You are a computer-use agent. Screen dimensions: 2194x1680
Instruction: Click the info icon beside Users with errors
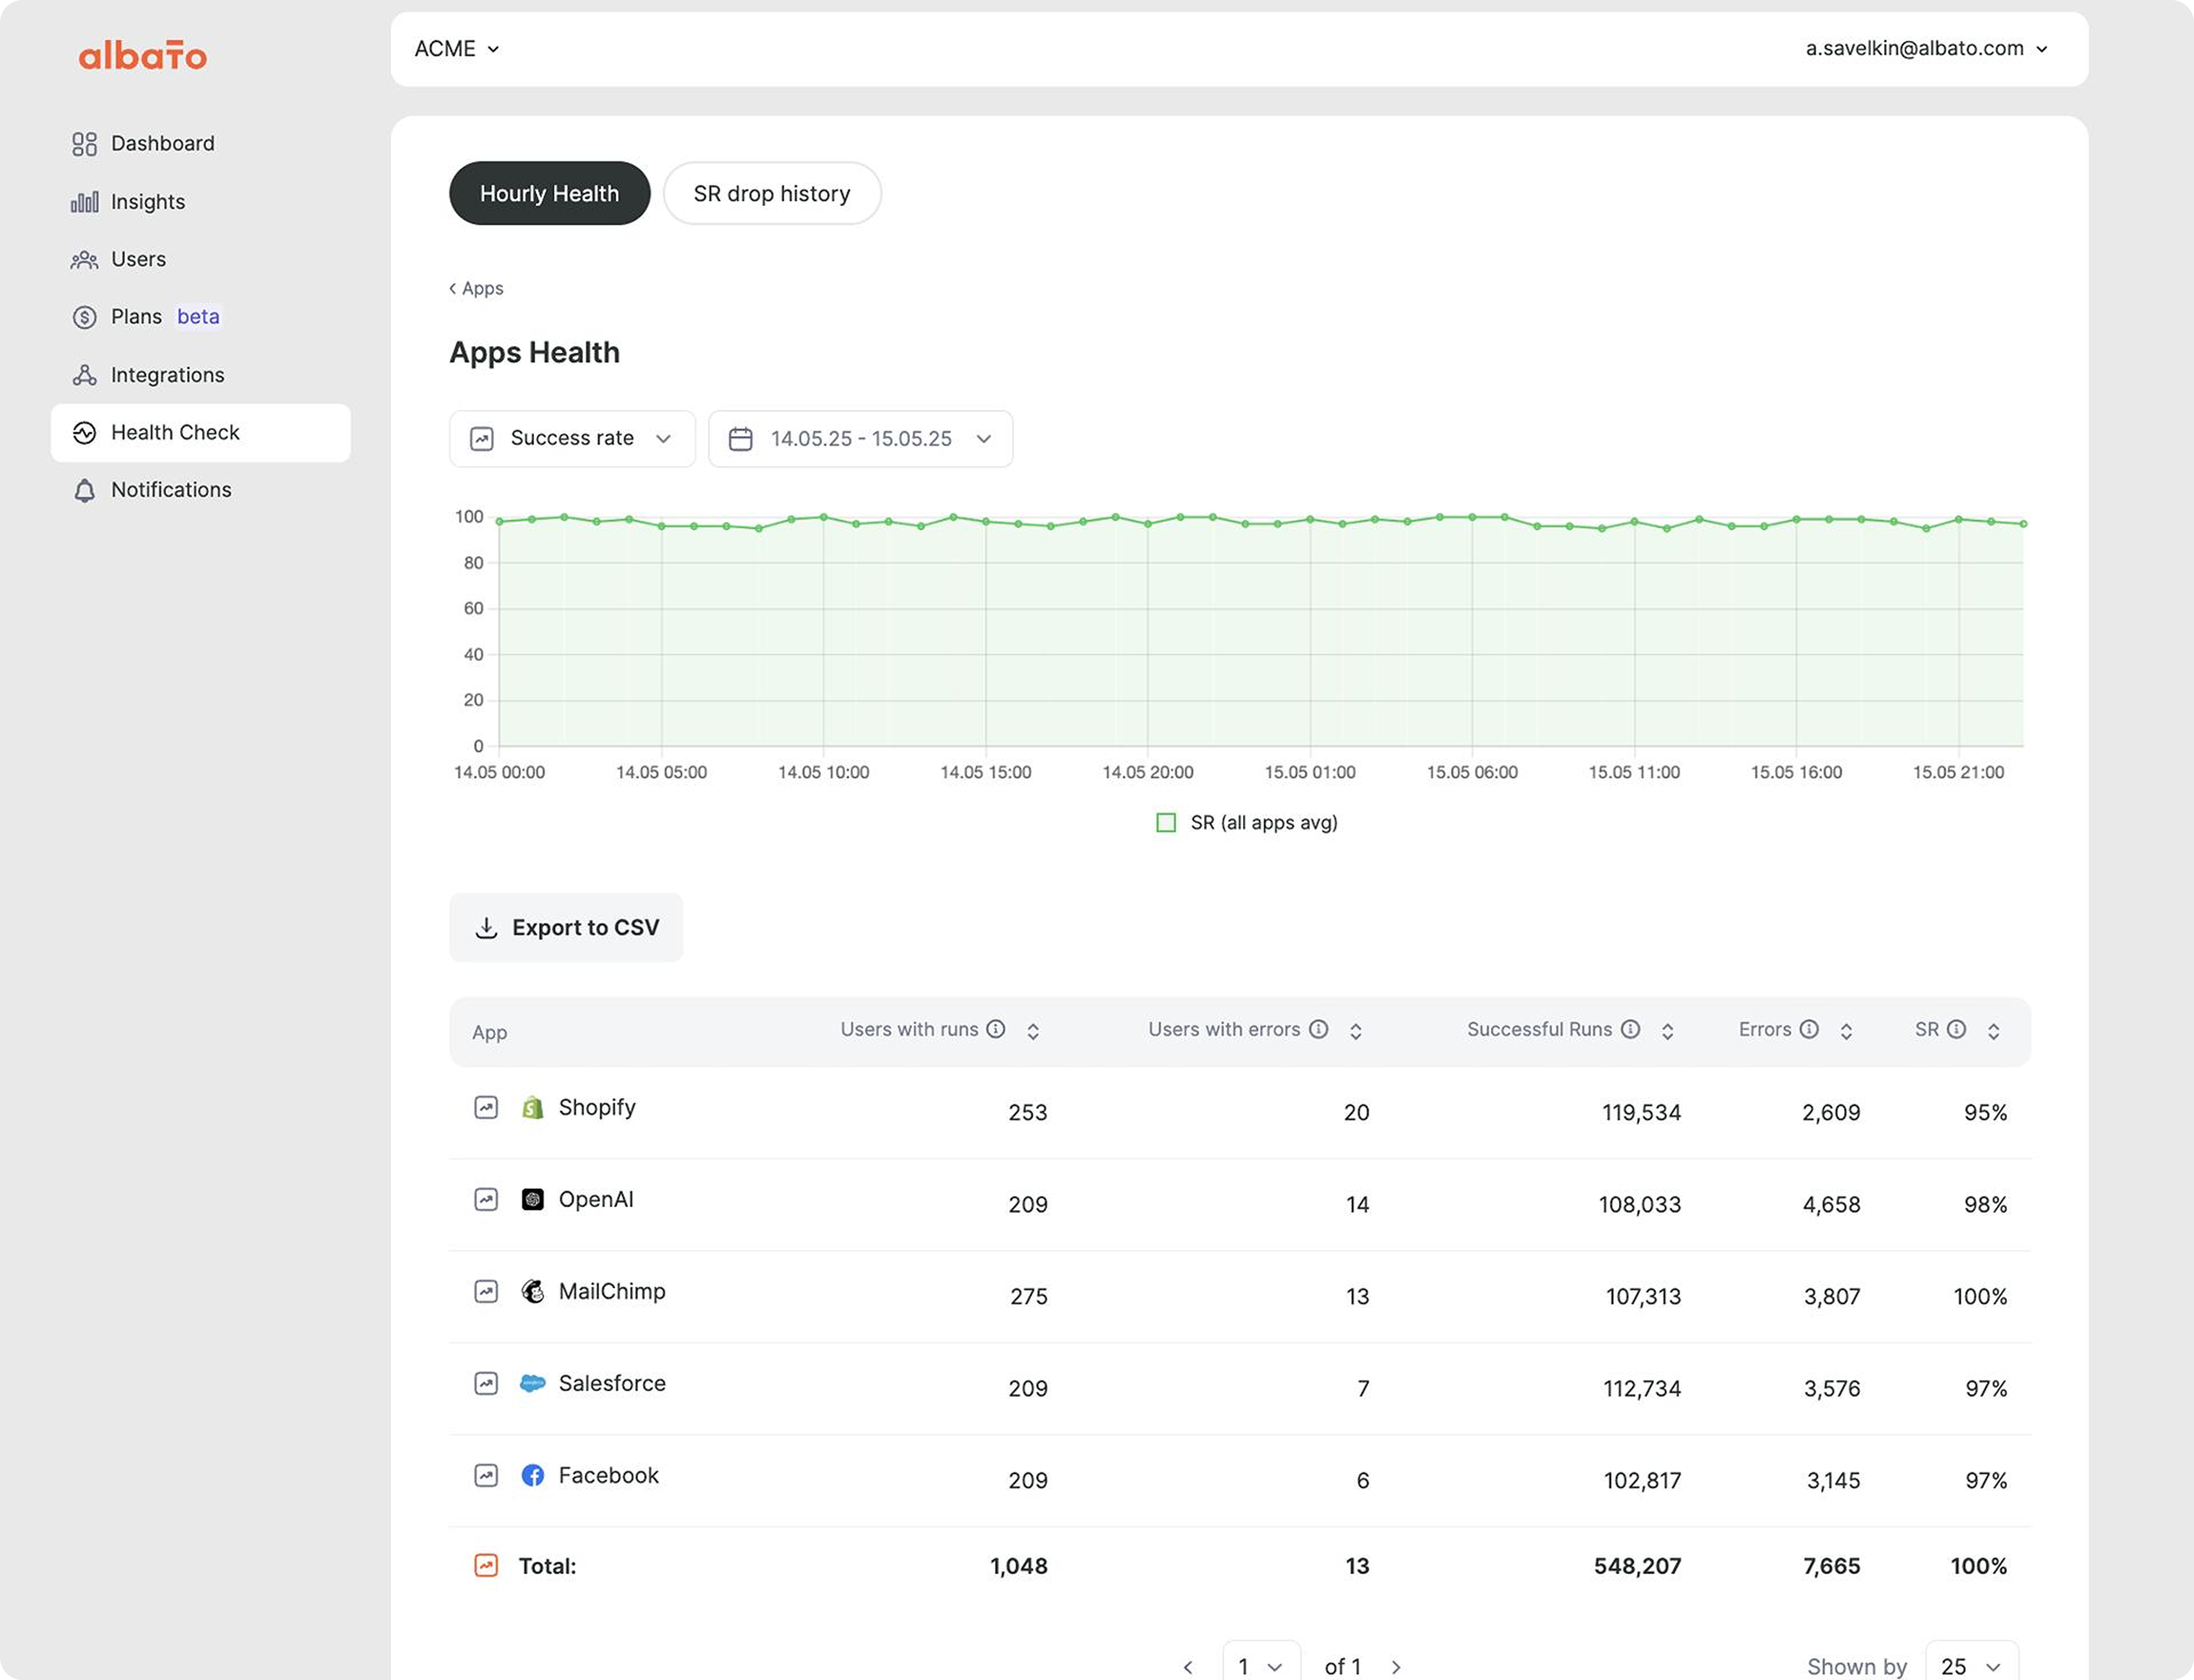(1319, 1029)
